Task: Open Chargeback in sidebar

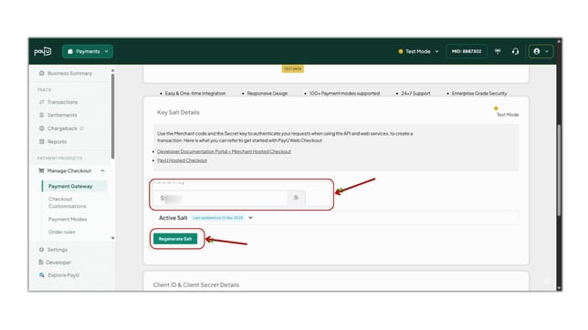Action: [x=61, y=129]
